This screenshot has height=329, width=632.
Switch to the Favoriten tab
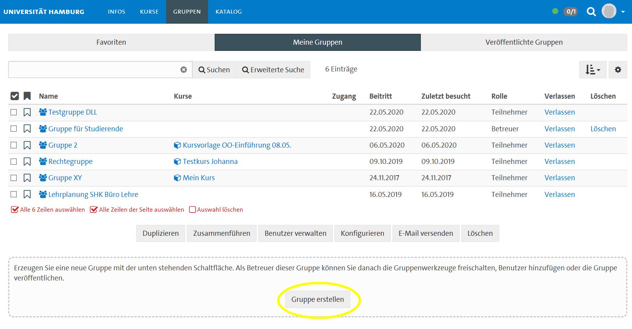pos(111,42)
